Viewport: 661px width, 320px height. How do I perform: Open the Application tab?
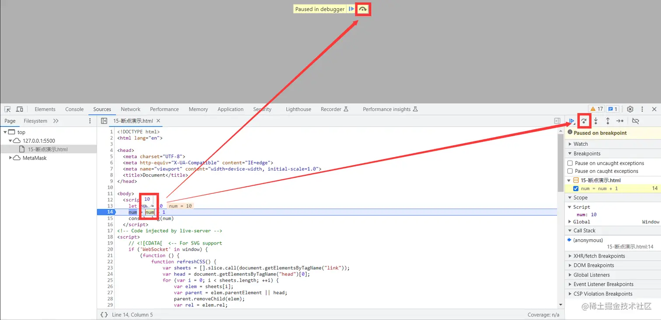click(x=230, y=109)
